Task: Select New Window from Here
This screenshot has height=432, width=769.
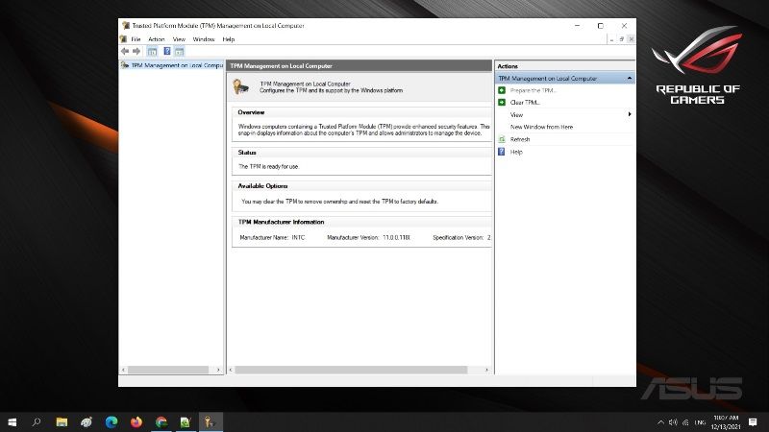Action: [541, 127]
